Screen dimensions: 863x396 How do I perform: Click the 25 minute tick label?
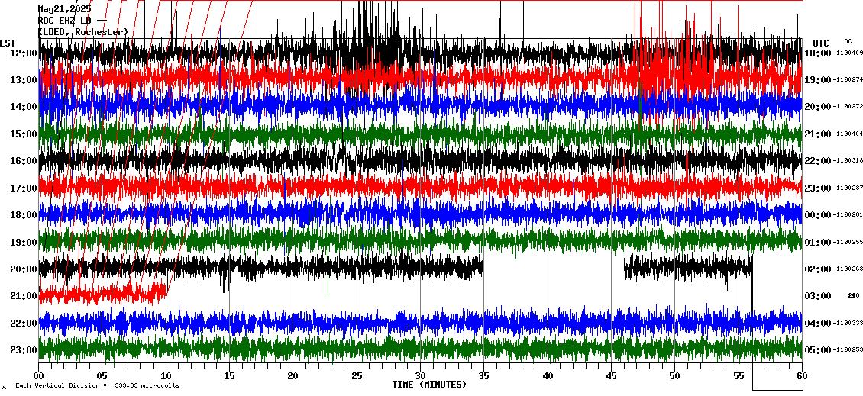pyautogui.click(x=357, y=376)
